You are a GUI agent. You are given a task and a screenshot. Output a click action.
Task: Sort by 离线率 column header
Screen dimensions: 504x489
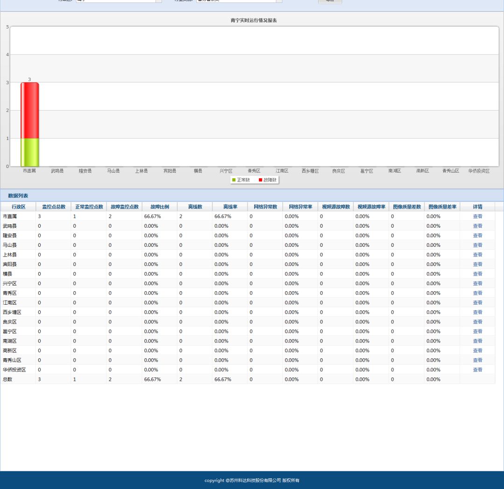click(230, 207)
